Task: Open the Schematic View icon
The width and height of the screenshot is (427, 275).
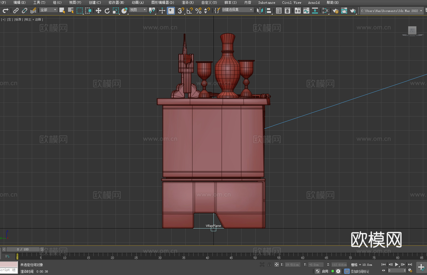Action: click(x=315, y=11)
